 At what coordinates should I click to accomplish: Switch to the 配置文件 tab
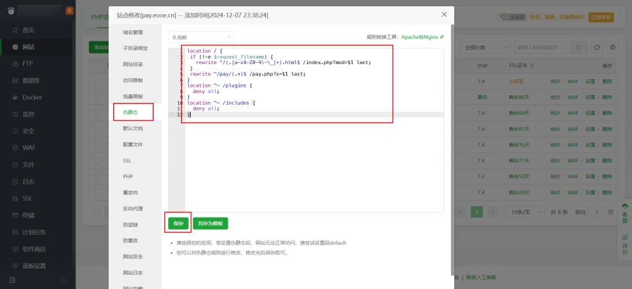pos(133,144)
